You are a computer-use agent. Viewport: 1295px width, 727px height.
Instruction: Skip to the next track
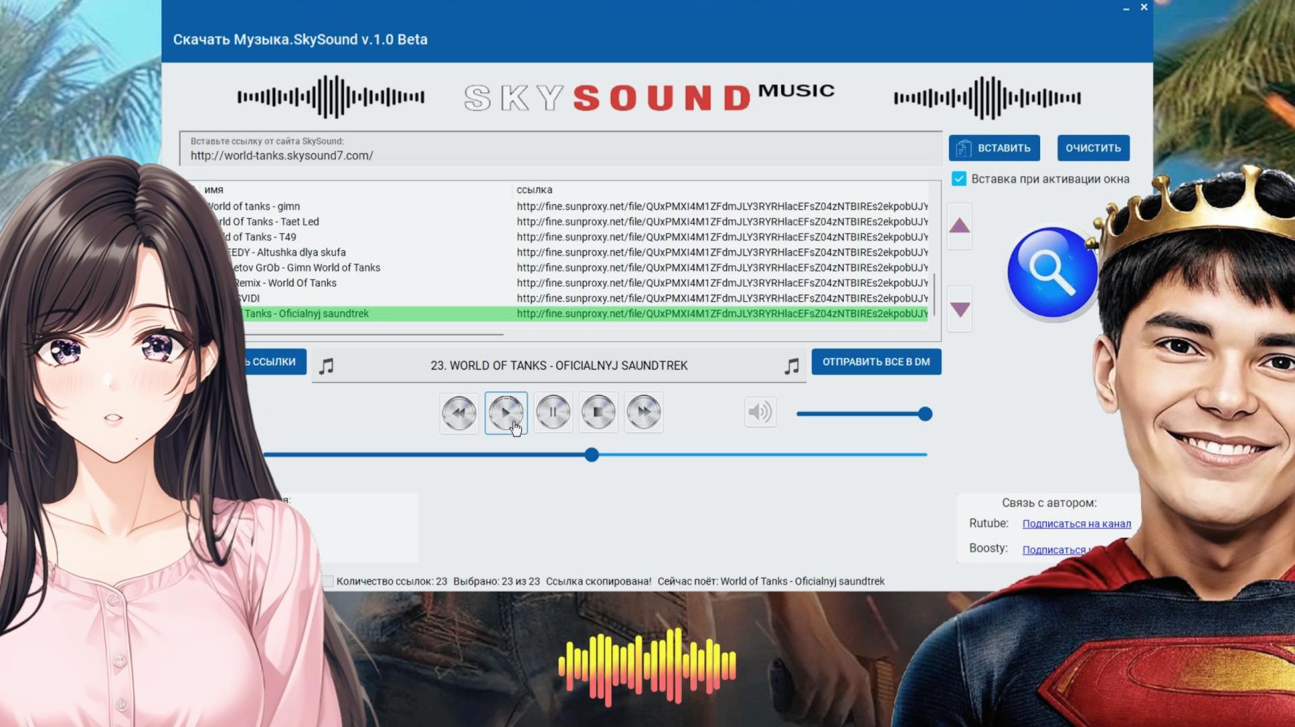point(643,412)
